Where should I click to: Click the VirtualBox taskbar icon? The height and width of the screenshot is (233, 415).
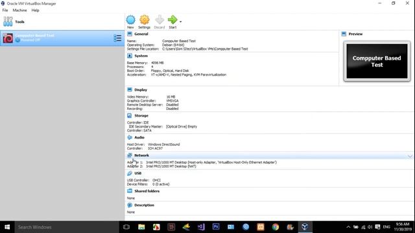click(x=305, y=227)
